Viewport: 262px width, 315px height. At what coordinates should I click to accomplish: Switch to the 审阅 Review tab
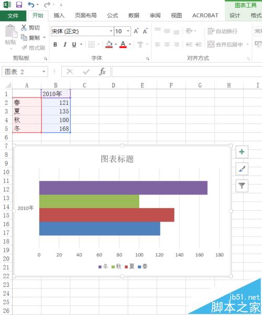(155, 16)
